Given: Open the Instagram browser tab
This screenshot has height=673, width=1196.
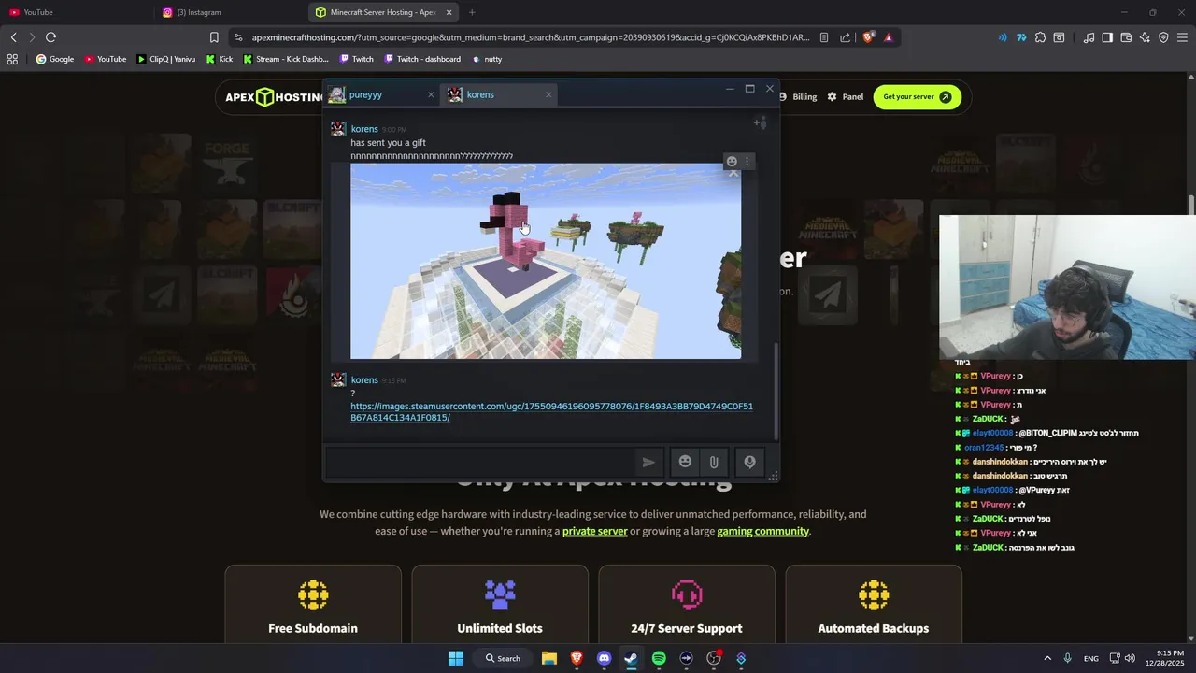Looking at the screenshot, I should coord(231,12).
